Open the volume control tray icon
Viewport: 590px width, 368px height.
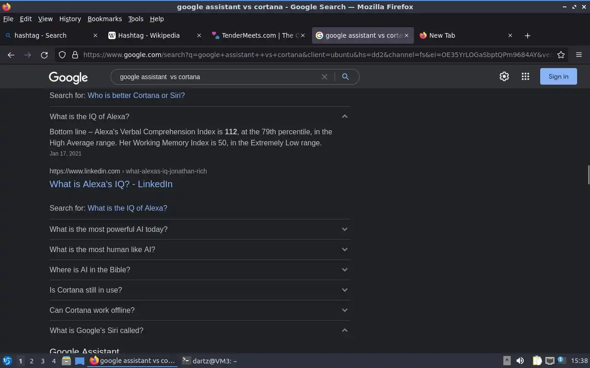(x=520, y=361)
